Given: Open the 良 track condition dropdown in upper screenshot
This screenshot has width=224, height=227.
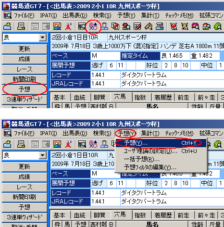Looking at the screenshot, I should click(42, 38).
